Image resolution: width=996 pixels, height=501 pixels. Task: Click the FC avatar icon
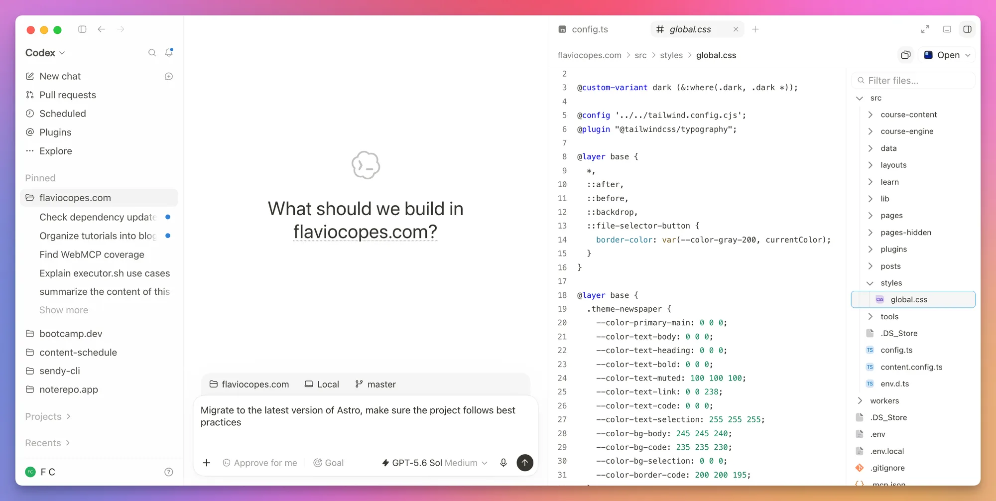click(30, 472)
